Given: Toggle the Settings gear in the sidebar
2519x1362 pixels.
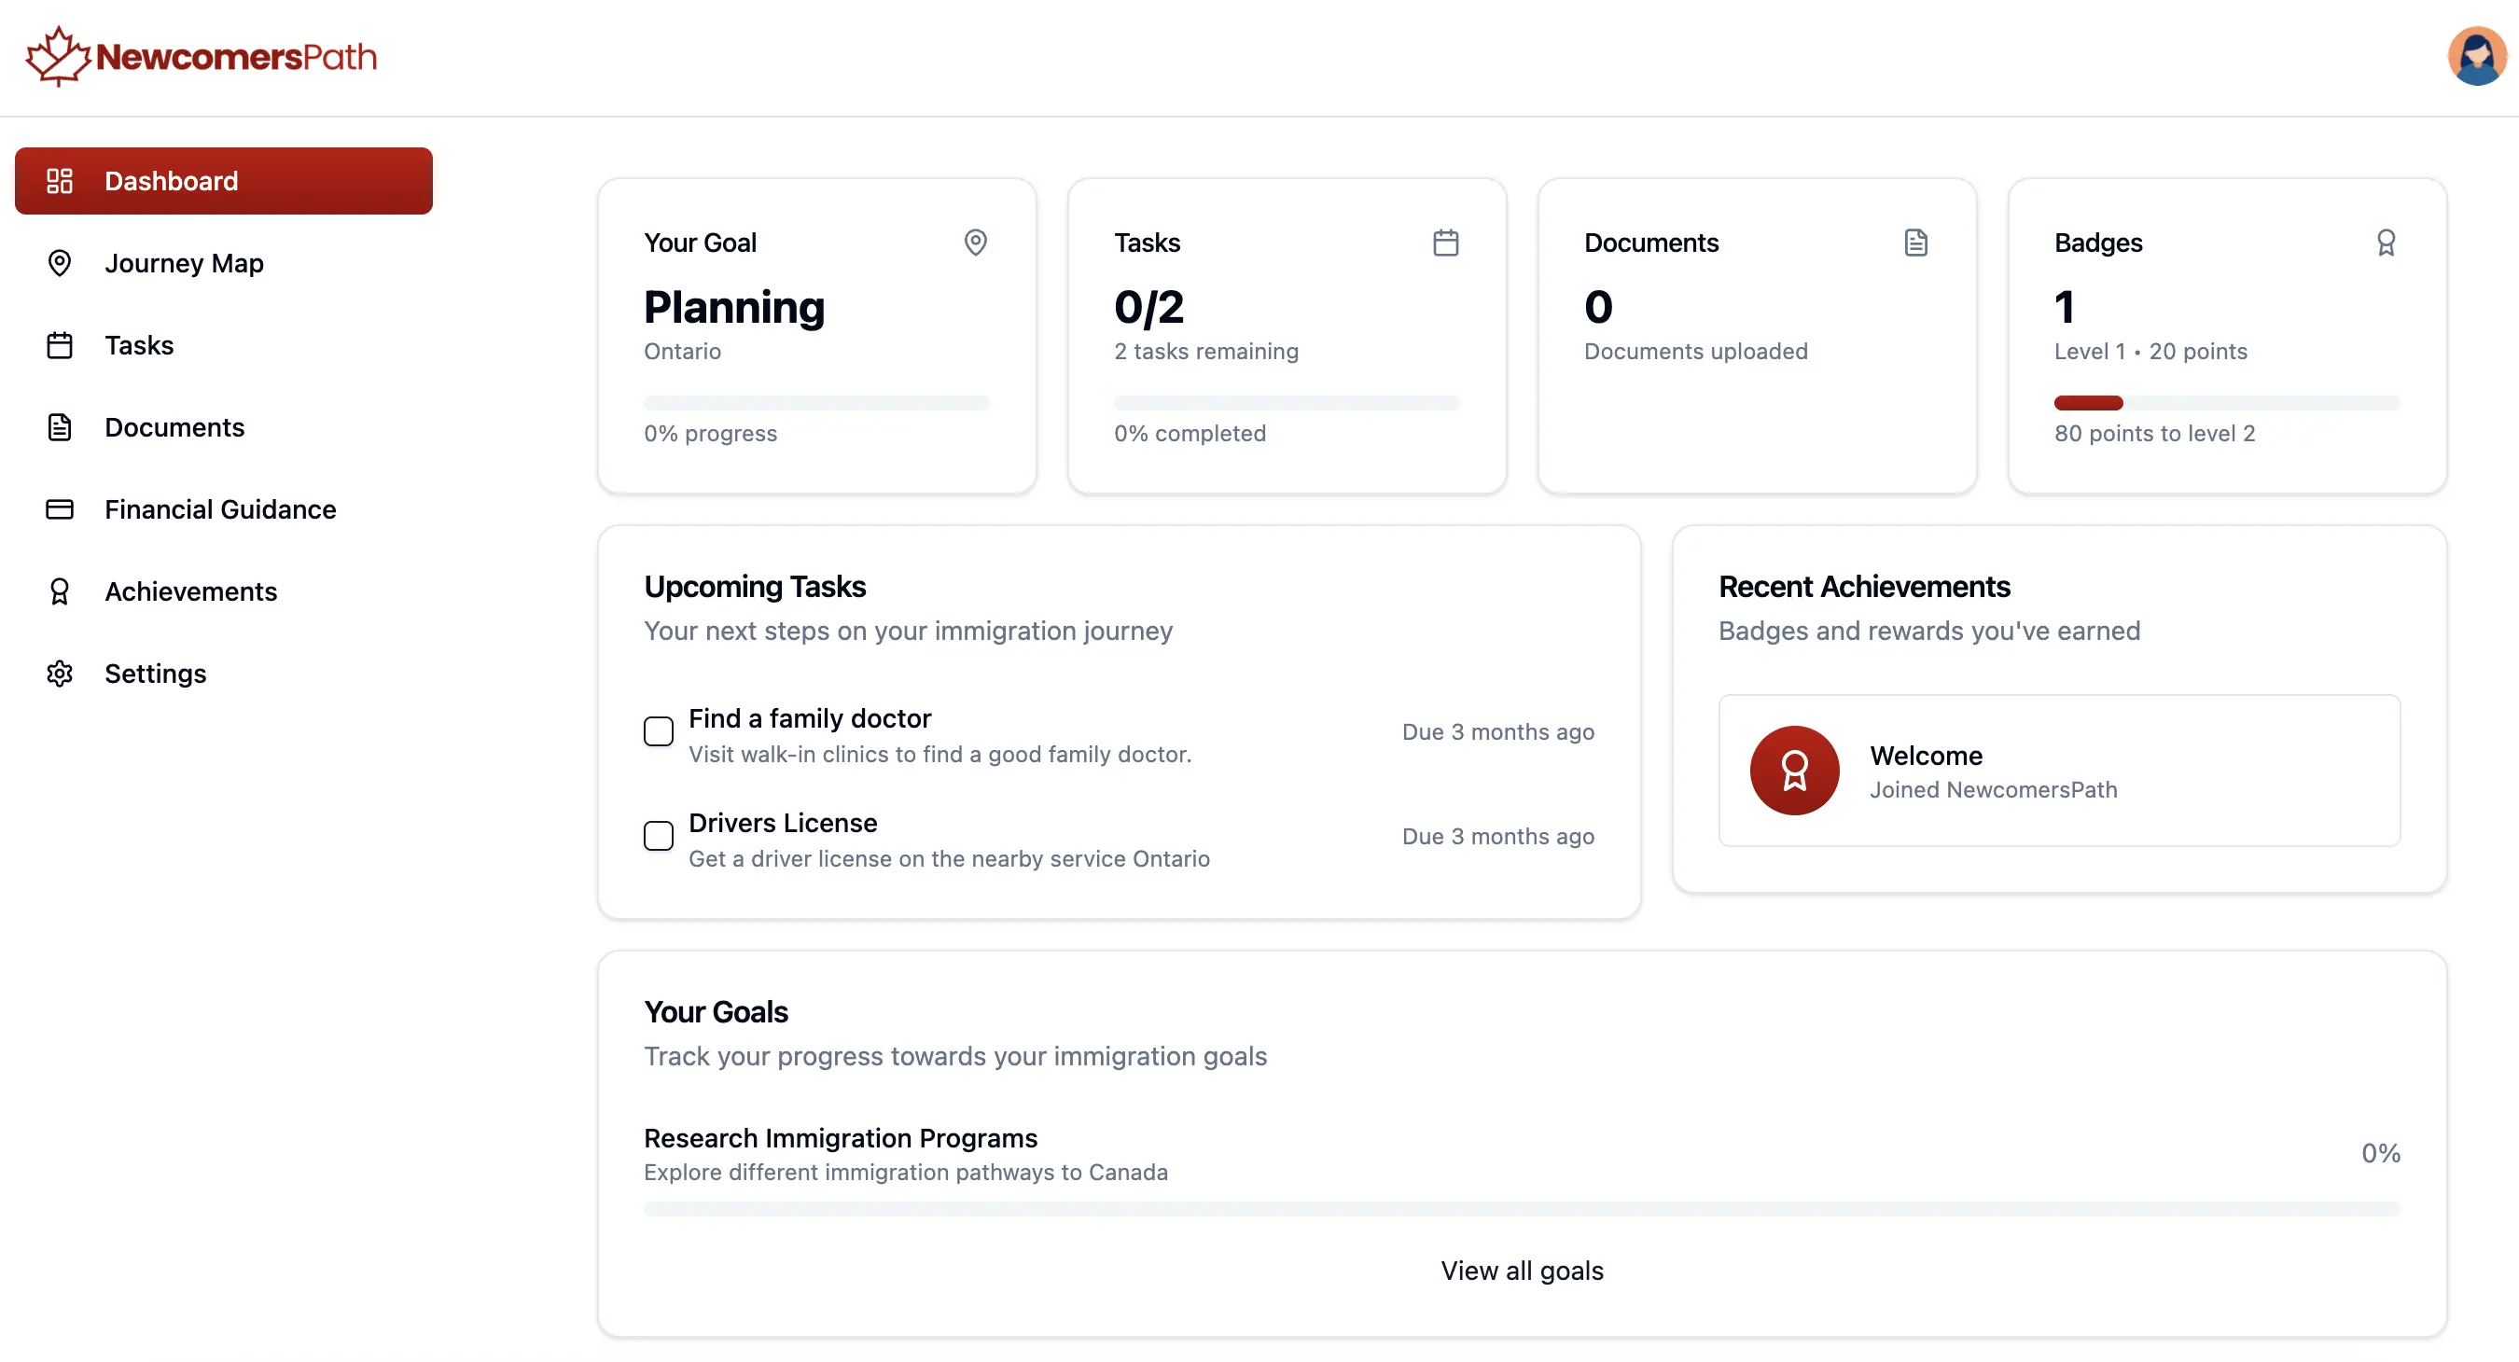Looking at the screenshot, I should 60,674.
